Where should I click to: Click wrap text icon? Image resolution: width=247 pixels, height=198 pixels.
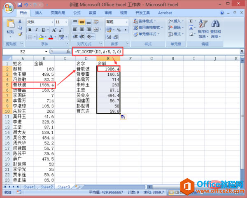pos(96,22)
